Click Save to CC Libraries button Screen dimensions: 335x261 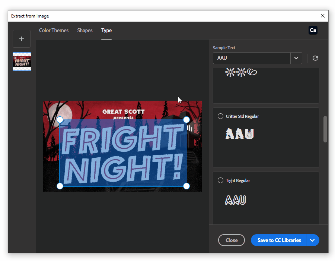pyautogui.click(x=278, y=240)
